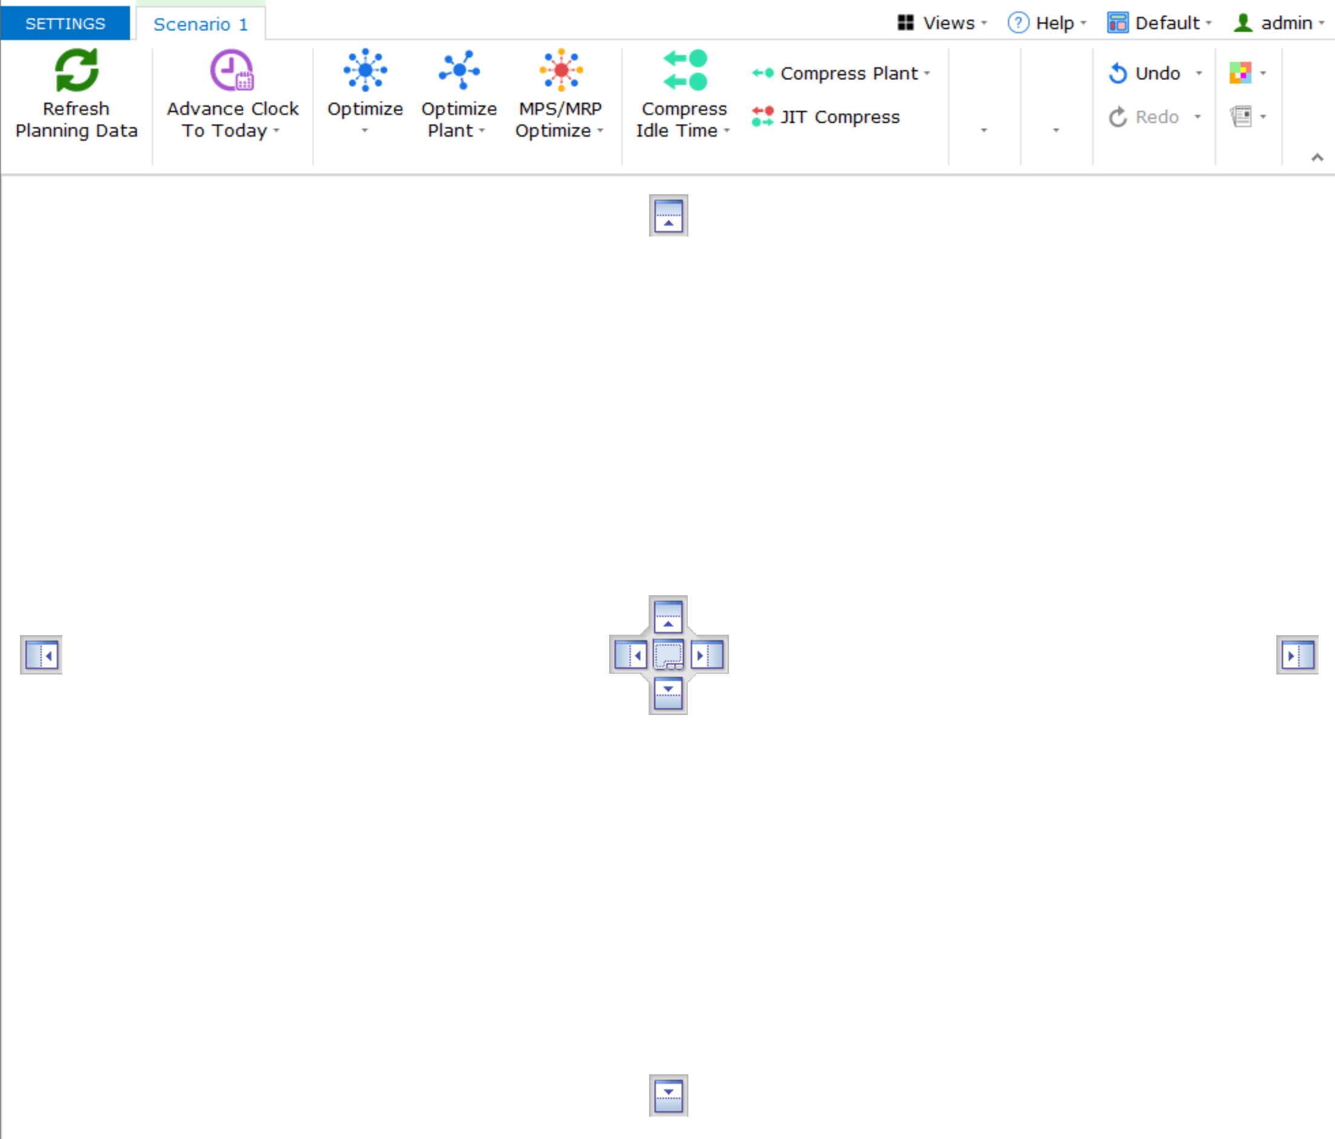The height and width of the screenshot is (1139, 1335).
Task: Click the Undo button label
Action: click(x=1158, y=73)
